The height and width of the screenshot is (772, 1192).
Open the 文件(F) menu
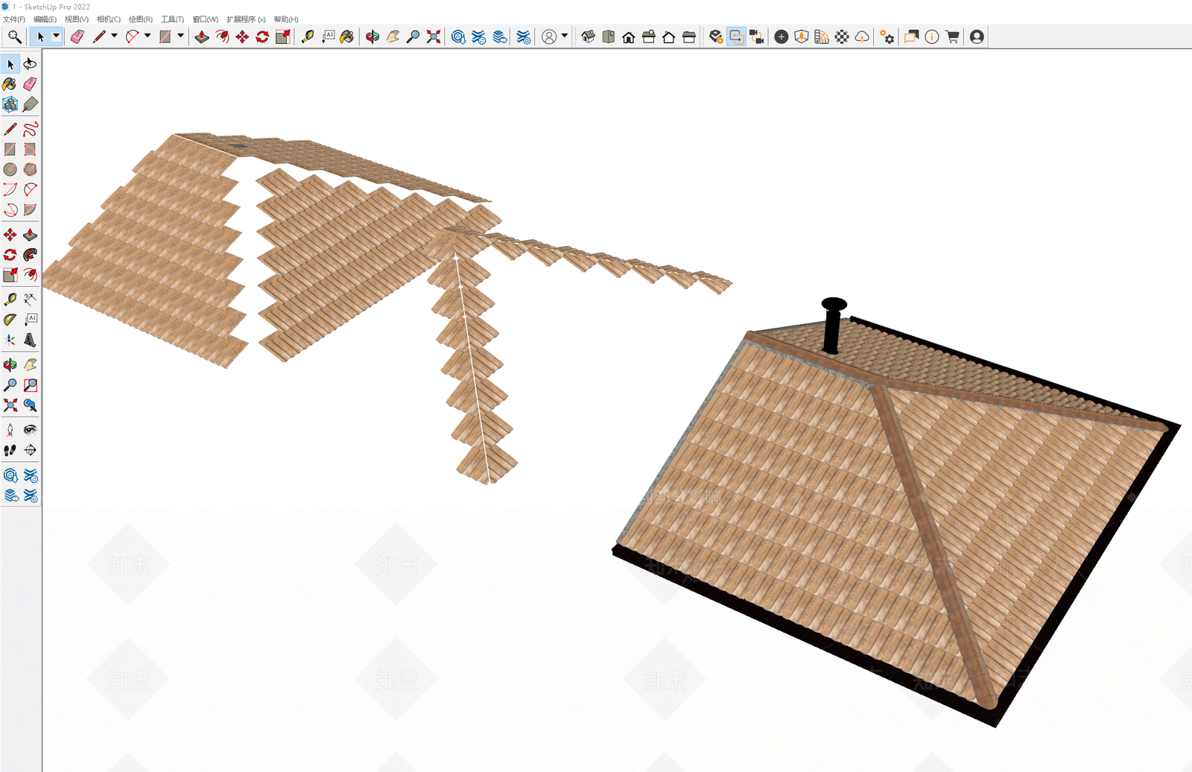pos(13,19)
